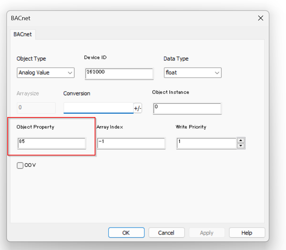Click the Cancel button
This screenshot has height=250, width=286.
tap(167, 233)
